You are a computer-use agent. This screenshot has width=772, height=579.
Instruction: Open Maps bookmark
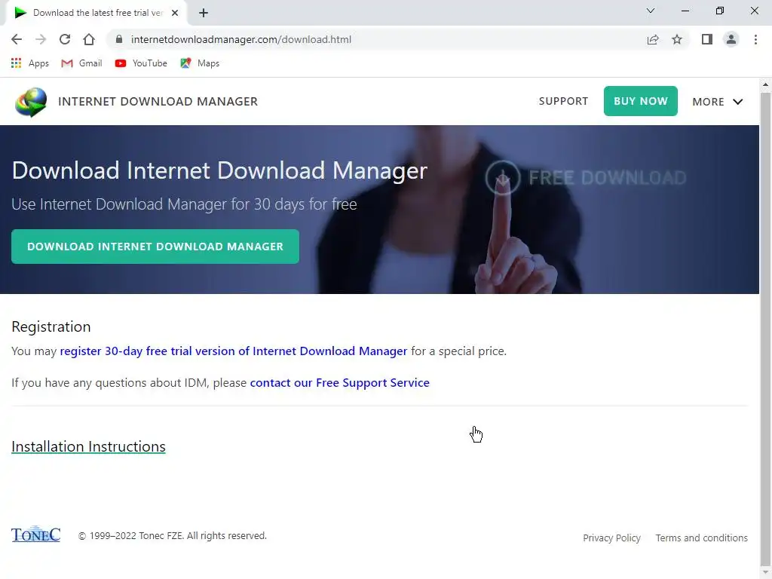(x=200, y=63)
